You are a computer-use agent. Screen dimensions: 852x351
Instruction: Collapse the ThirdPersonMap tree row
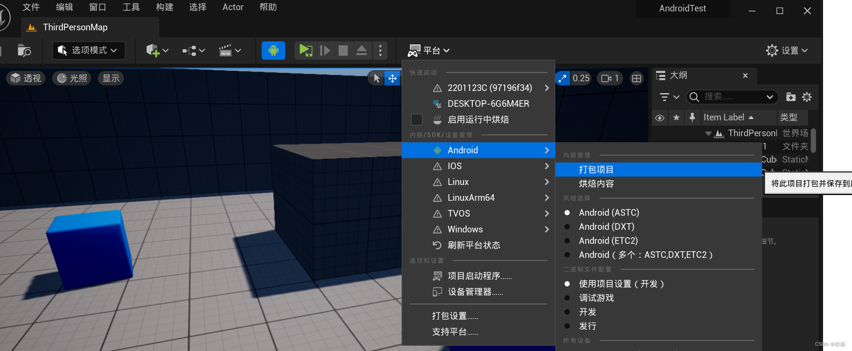click(708, 134)
